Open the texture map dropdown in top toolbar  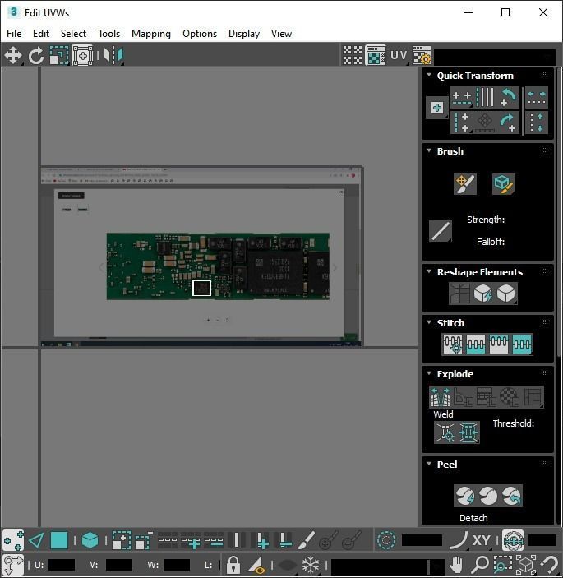tap(495, 56)
